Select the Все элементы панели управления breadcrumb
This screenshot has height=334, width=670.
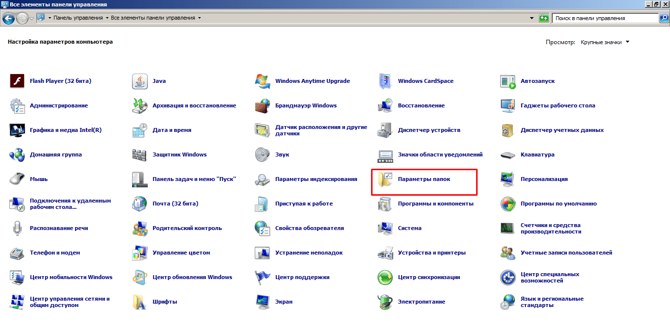153,18
